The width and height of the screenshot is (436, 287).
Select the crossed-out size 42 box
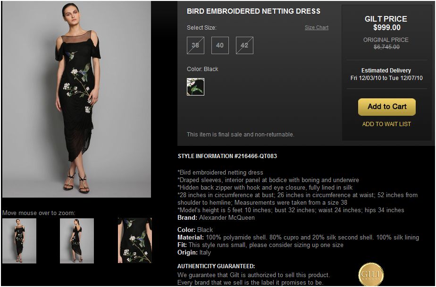pos(244,46)
